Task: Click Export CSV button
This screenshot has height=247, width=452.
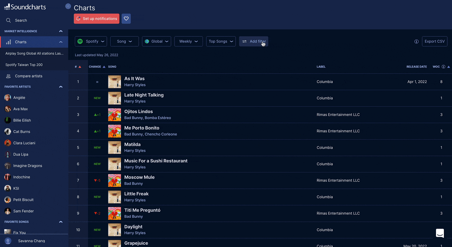Action: (x=434, y=42)
